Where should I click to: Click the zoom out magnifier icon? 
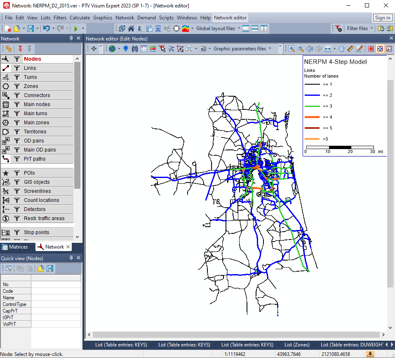(x=301, y=49)
